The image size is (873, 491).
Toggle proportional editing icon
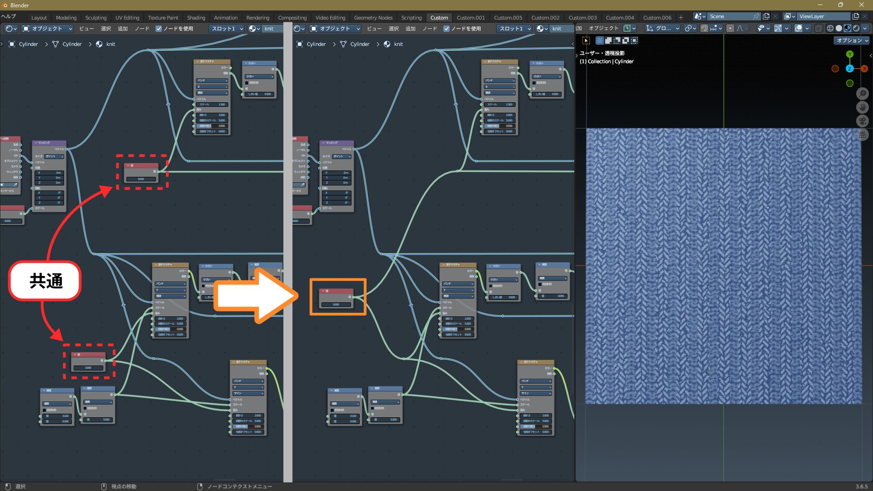[x=730, y=28]
